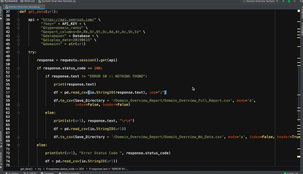Click get_data() in the bottom breadcrumb
This screenshot has height=174, width=303.
click(x=26, y=169)
